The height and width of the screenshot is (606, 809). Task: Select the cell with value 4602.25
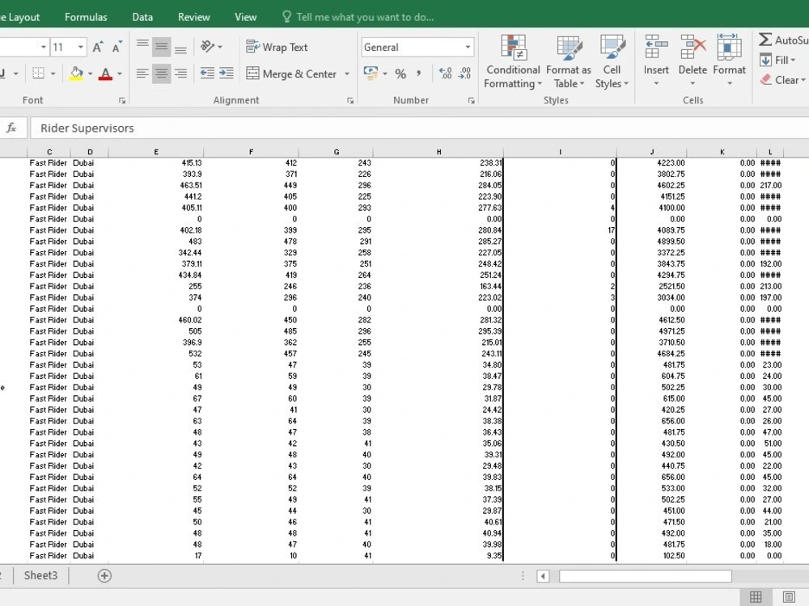tap(651, 185)
